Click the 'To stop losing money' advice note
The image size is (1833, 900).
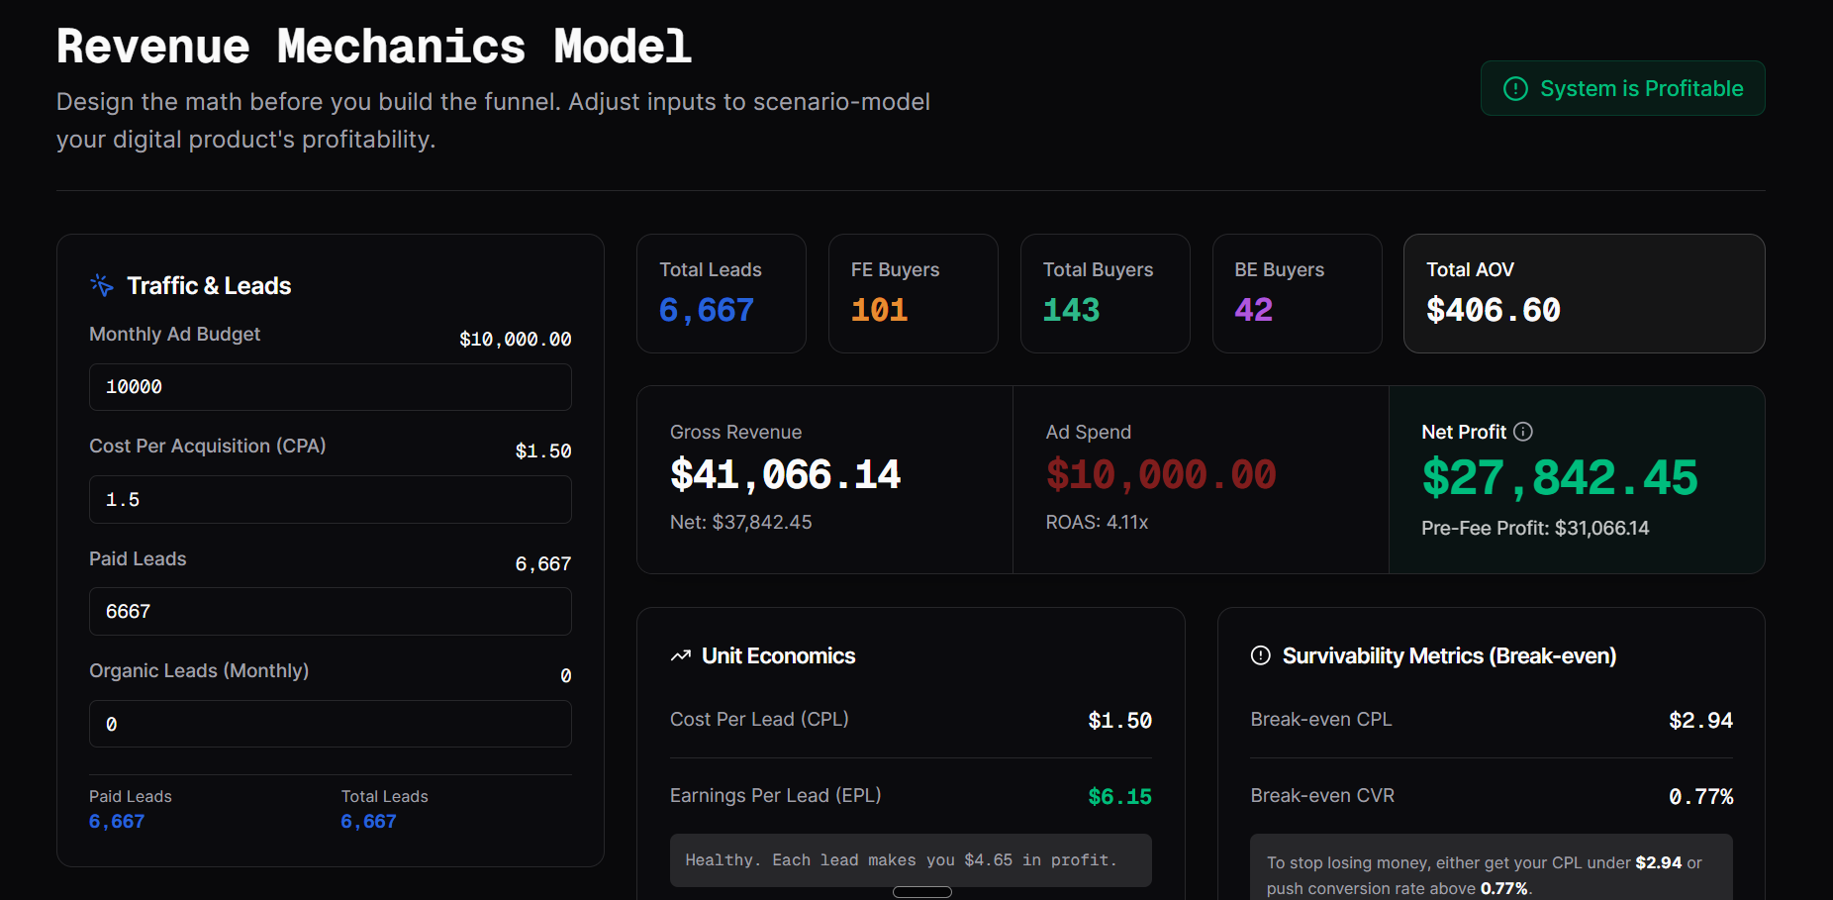(x=1492, y=867)
